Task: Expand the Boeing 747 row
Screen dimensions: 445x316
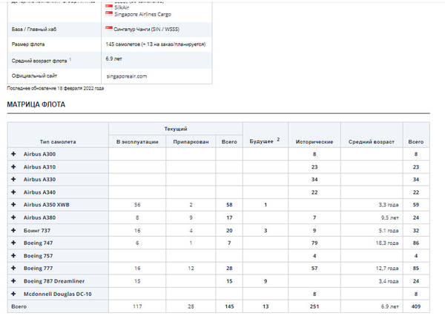Action: pos(13,243)
